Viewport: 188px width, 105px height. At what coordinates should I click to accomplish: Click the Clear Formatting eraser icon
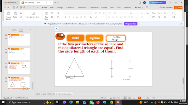[x=104, y=13]
